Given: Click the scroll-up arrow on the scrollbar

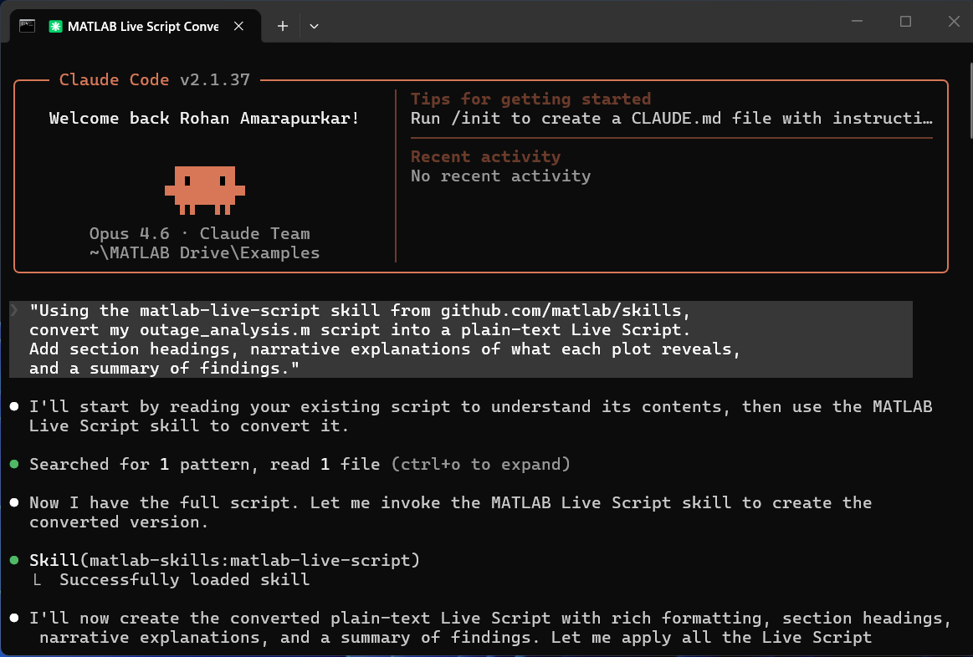Looking at the screenshot, I should tap(968, 53).
